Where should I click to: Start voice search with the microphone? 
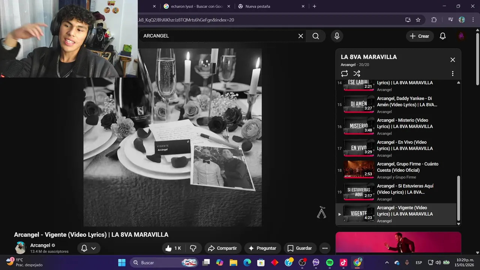click(337, 36)
